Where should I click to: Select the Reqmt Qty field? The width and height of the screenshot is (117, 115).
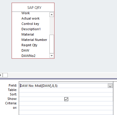(29, 45)
